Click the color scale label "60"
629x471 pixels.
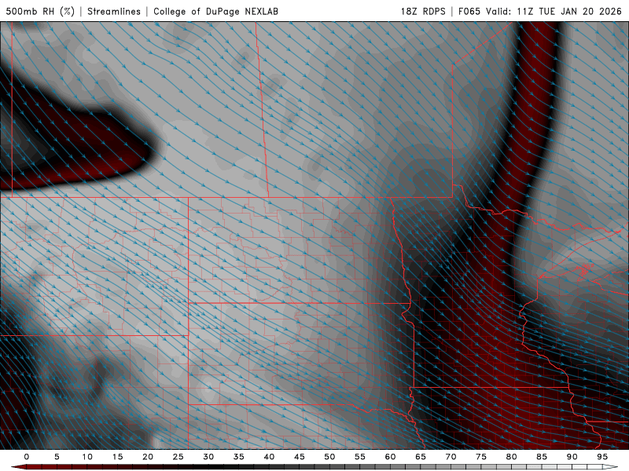click(390, 457)
